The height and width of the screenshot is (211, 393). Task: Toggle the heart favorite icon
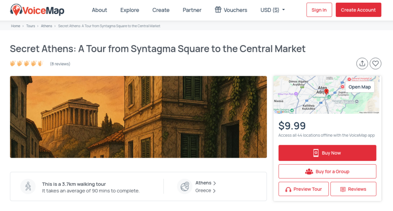click(x=375, y=64)
